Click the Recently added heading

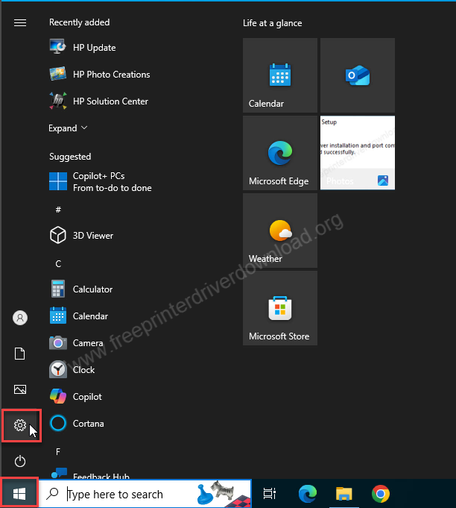[x=79, y=22]
